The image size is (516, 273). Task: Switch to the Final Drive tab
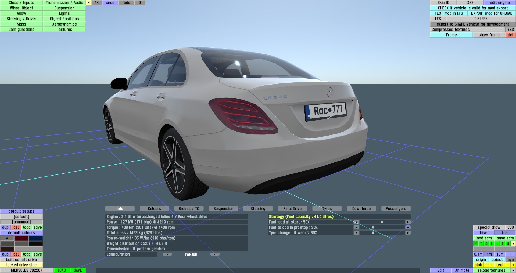point(292,209)
